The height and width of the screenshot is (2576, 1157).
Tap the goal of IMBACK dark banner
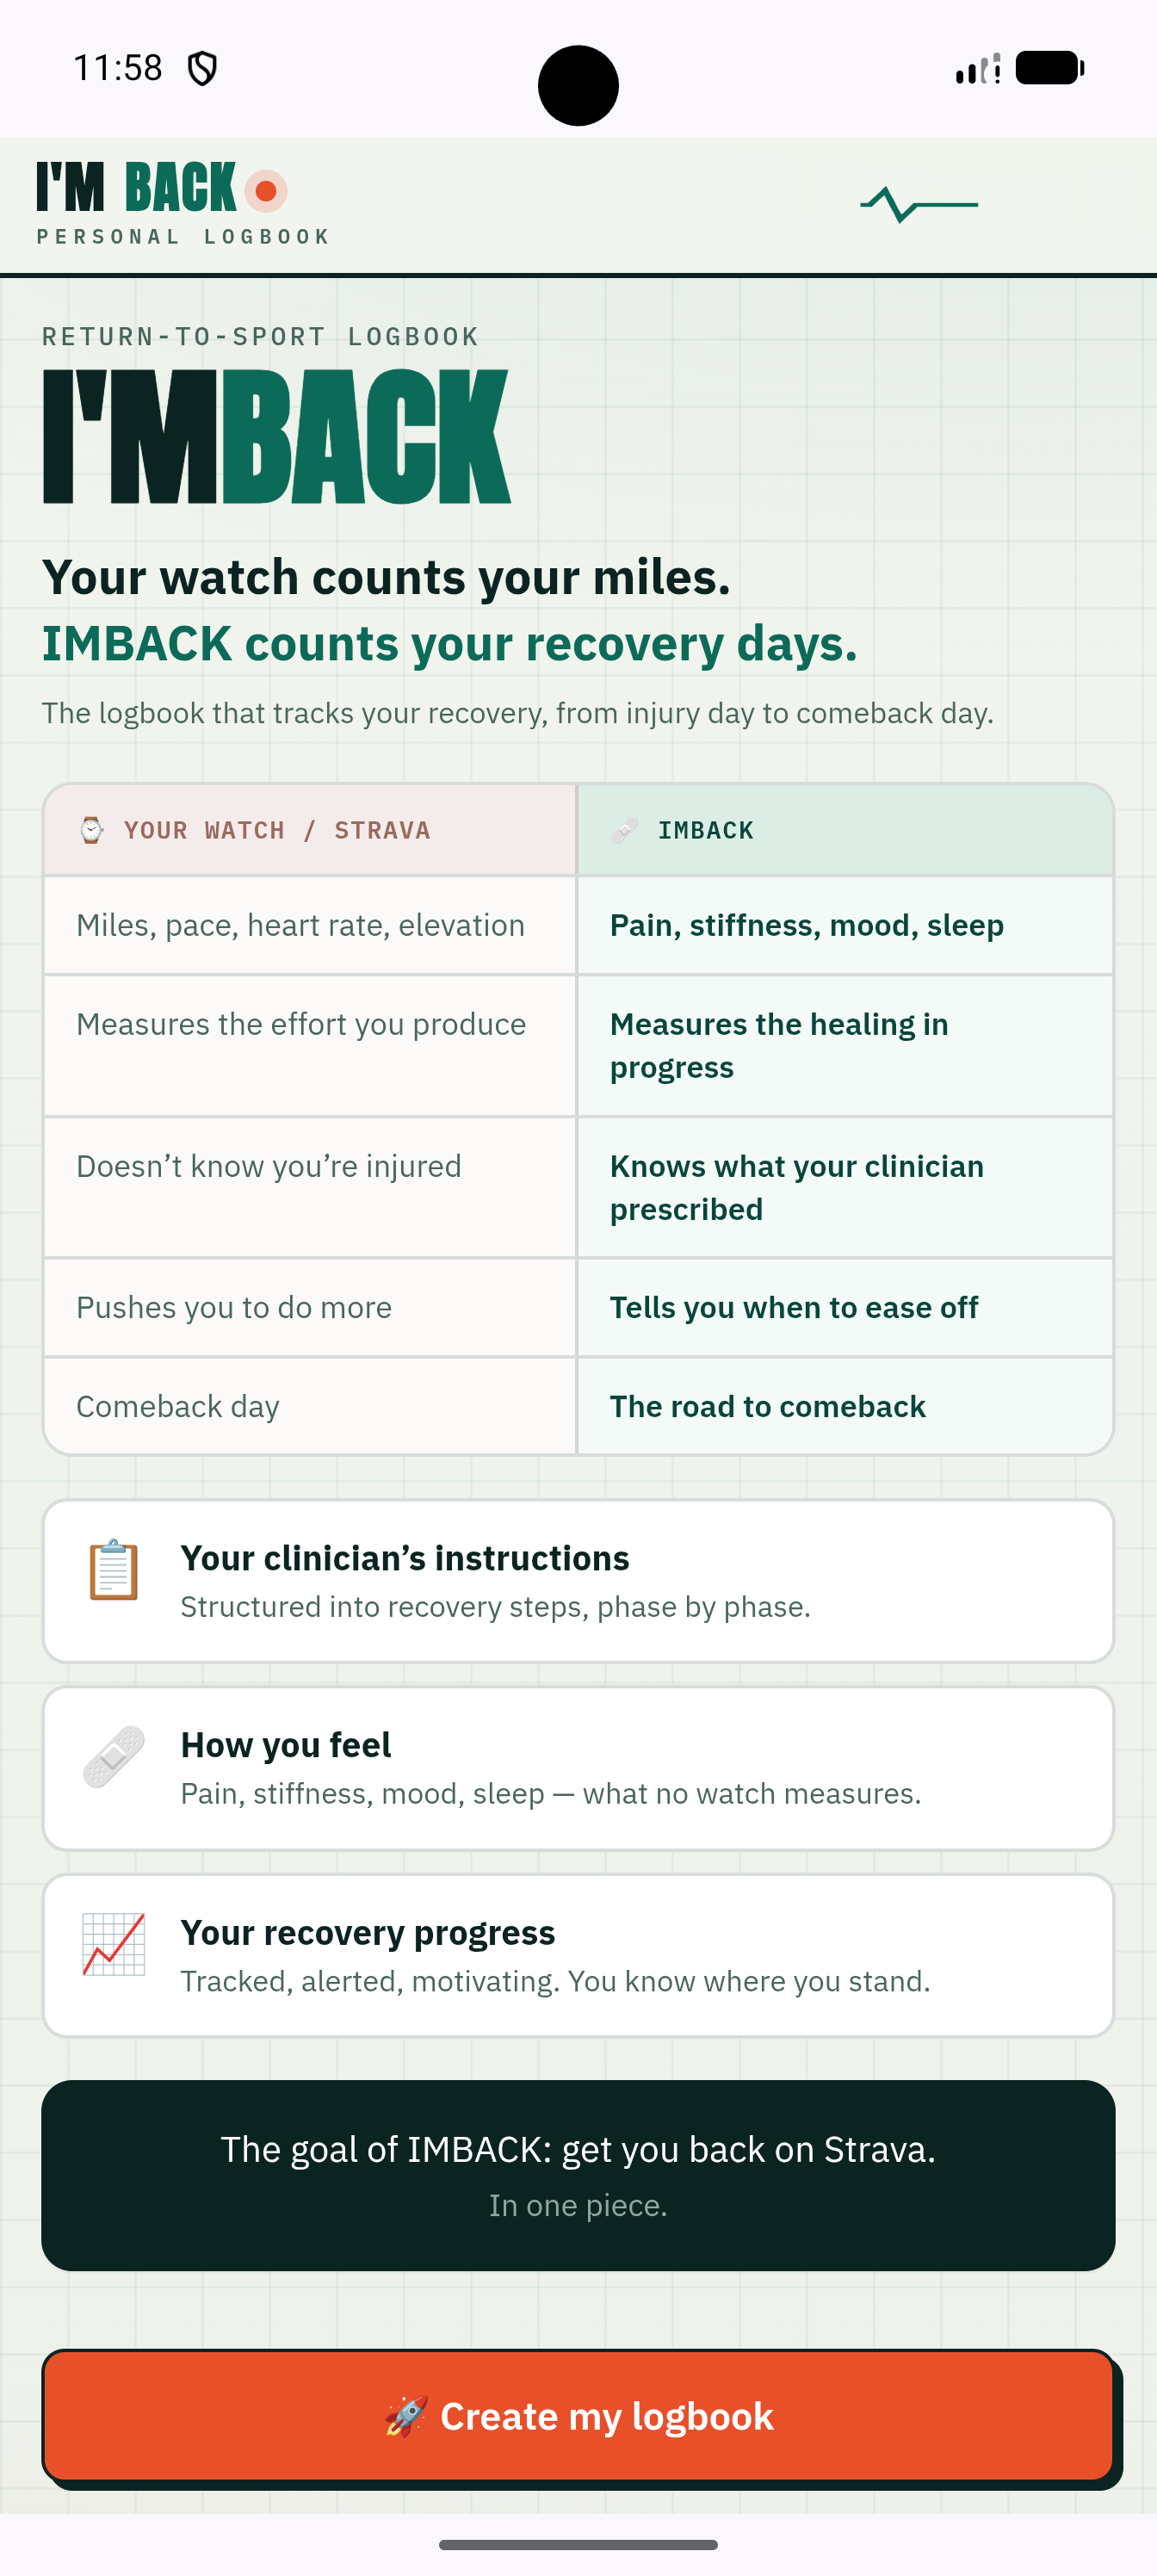pos(578,2175)
